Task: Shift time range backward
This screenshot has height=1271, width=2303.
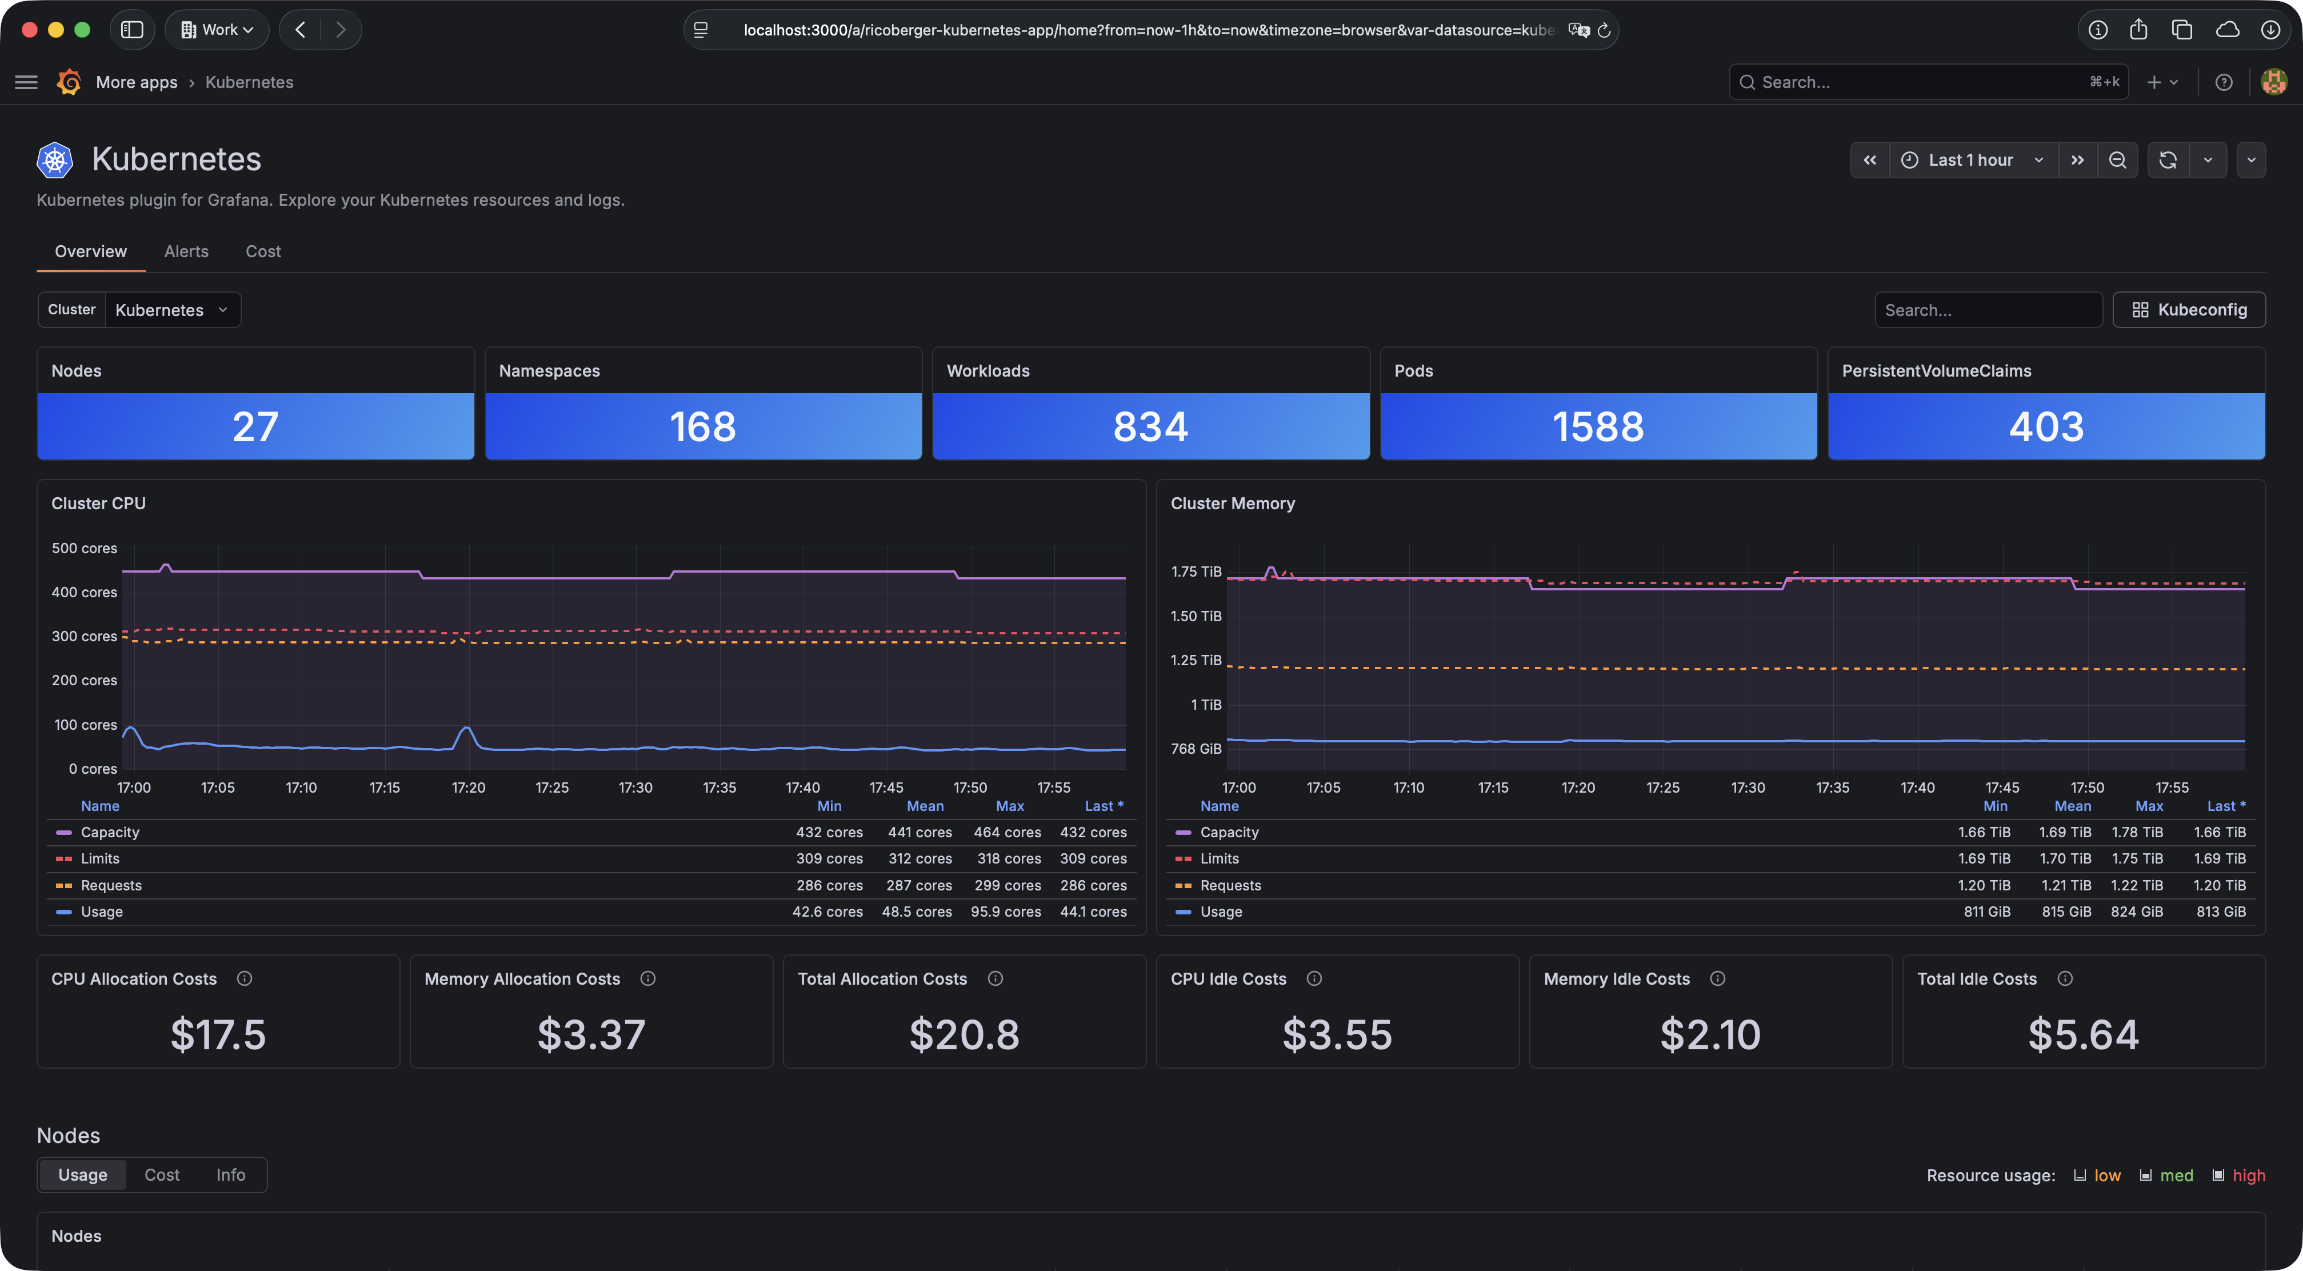Action: coord(1869,160)
